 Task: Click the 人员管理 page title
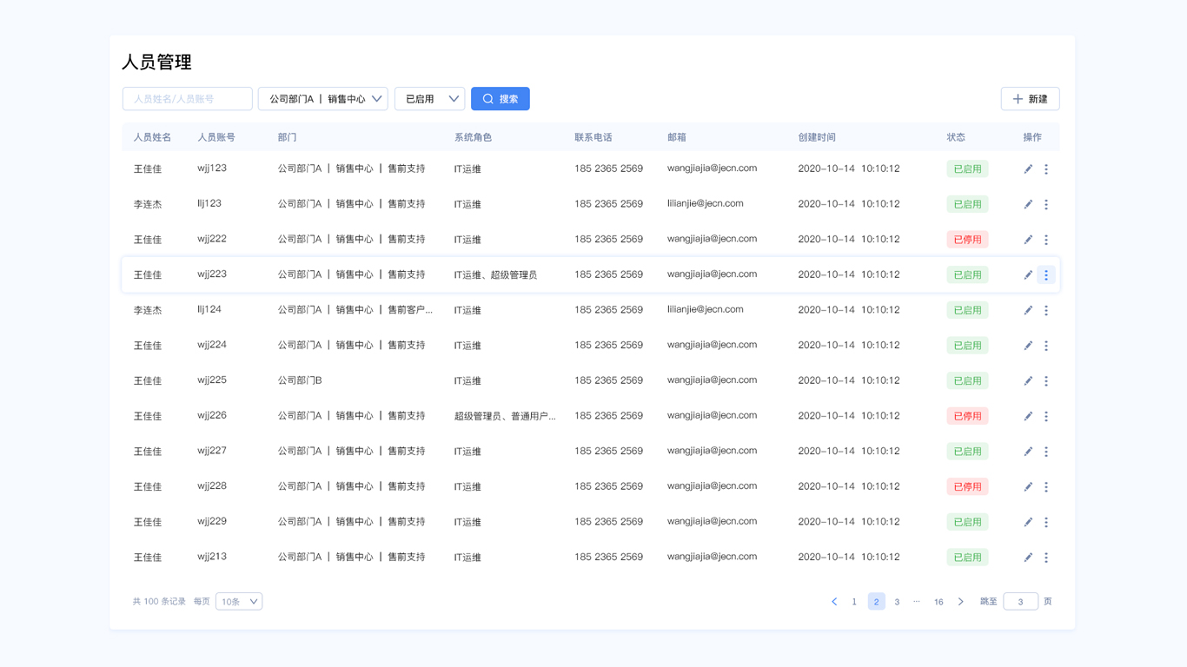156,63
